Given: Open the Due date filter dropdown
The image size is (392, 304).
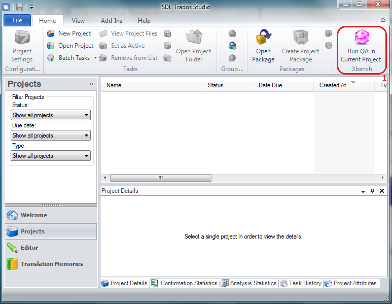Looking at the screenshot, I should [x=51, y=136].
